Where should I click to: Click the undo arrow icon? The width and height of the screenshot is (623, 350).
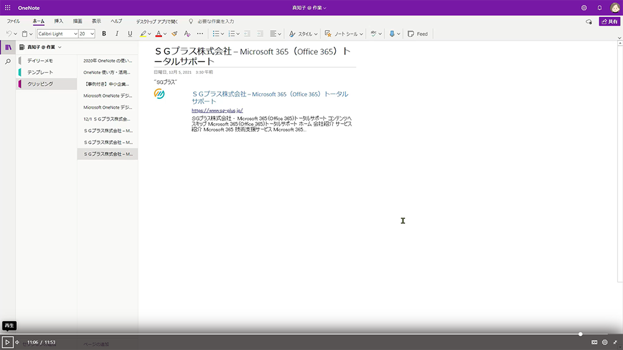[x=9, y=34]
